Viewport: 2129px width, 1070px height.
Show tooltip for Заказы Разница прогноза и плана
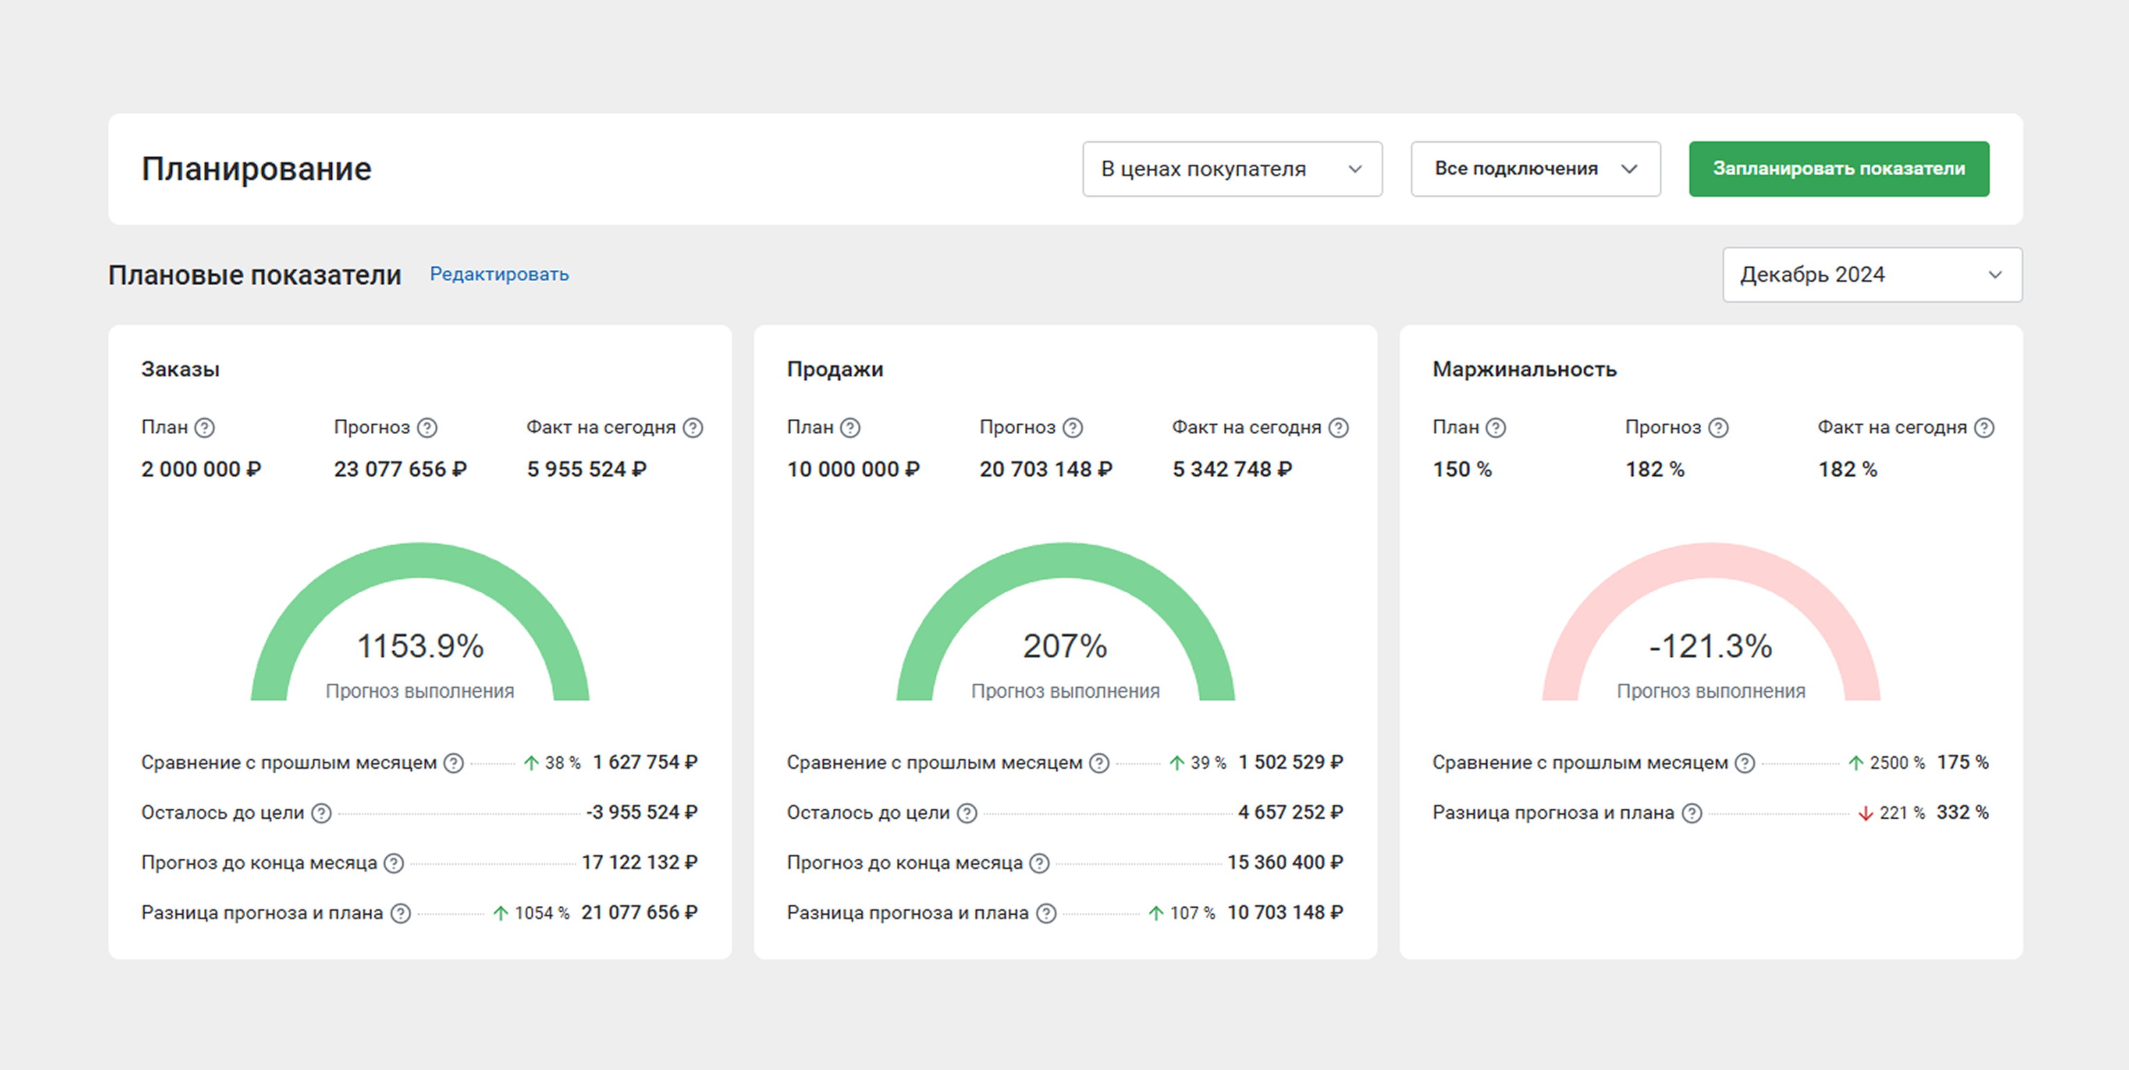400,913
